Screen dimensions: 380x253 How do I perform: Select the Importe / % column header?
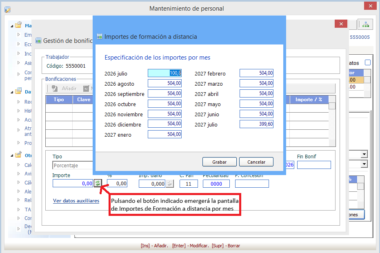[309, 100]
